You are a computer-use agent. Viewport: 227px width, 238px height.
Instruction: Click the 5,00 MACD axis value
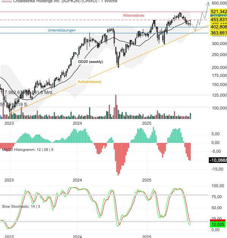click(215, 134)
